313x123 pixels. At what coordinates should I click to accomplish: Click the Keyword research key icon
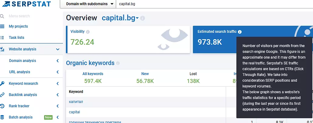pos(2,84)
